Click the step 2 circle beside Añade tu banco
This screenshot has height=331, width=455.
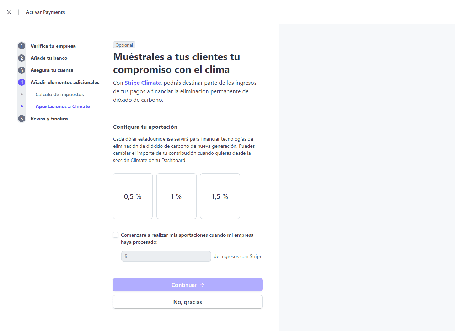point(22,58)
